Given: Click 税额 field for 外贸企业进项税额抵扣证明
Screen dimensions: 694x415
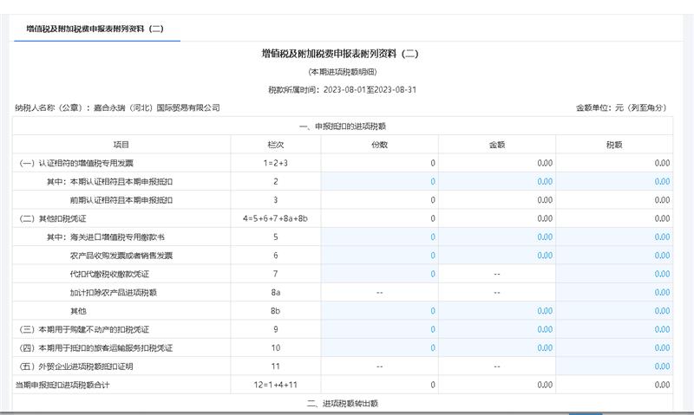Looking at the screenshot, I should (x=614, y=366).
